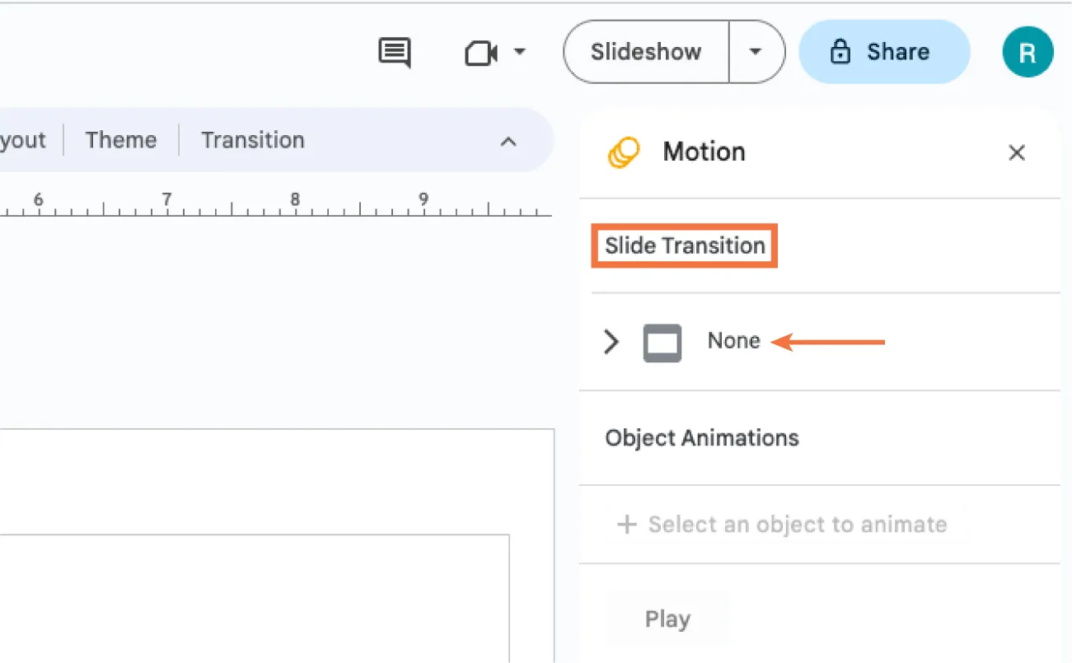Viewport: 1072px width, 663px height.
Task: Click the padlock icon on the Share button
Action: 840,52
